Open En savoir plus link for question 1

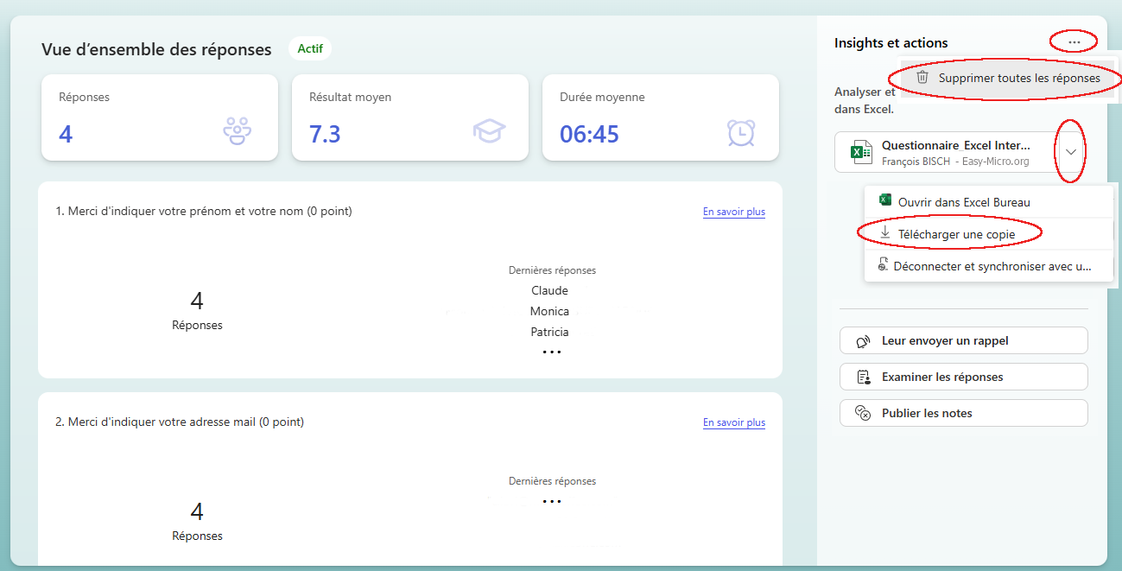(733, 212)
